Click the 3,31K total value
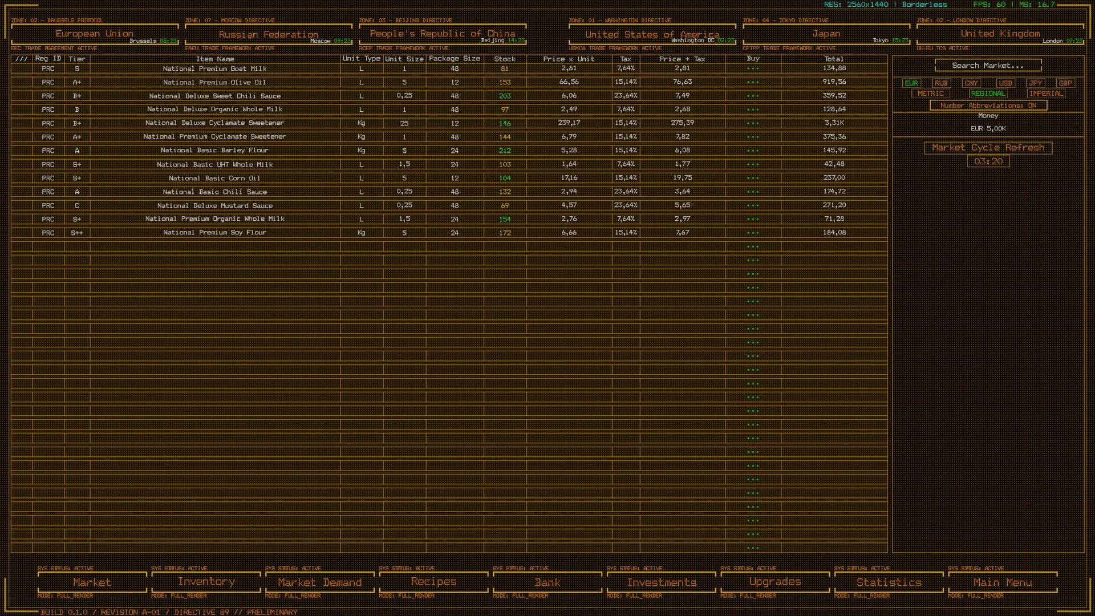This screenshot has width=1095, height=616. click(x=834, y=123)
